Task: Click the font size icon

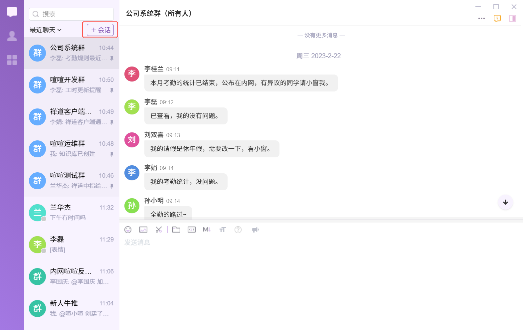Action: 223,230
